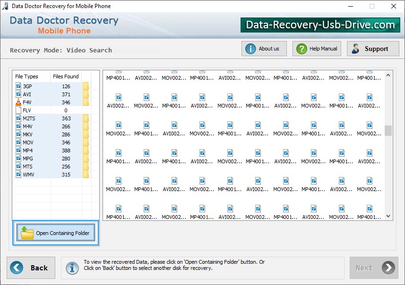The width and height of the screenshot is (405, 285).
Task: Open the folder icon in the MTS row
Action: click(x=86, y=166)
